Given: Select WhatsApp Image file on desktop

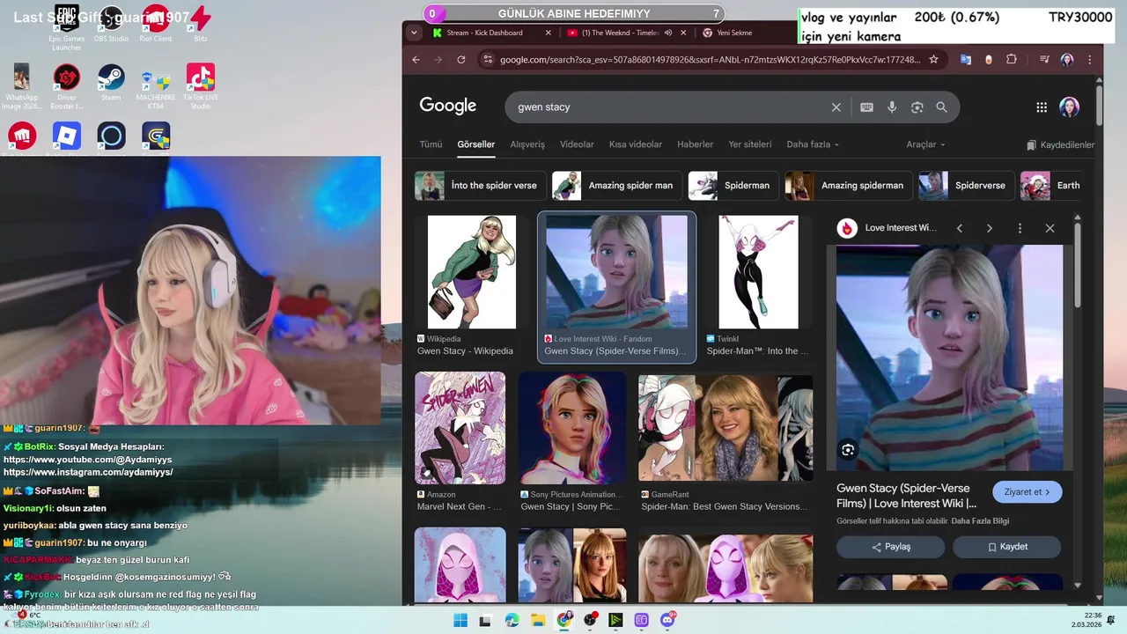Looking at the screenshot, I should (x=22, y=87).
